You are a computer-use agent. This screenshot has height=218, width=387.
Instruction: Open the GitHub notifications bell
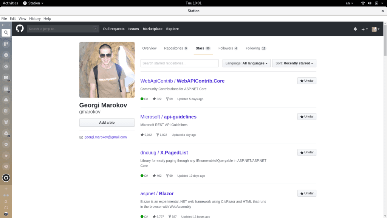pyautogui.click(x=355, y=29)
